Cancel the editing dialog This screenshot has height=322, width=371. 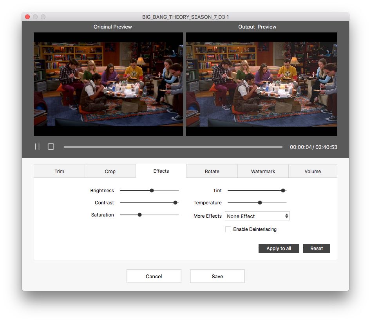coord(154,276)
